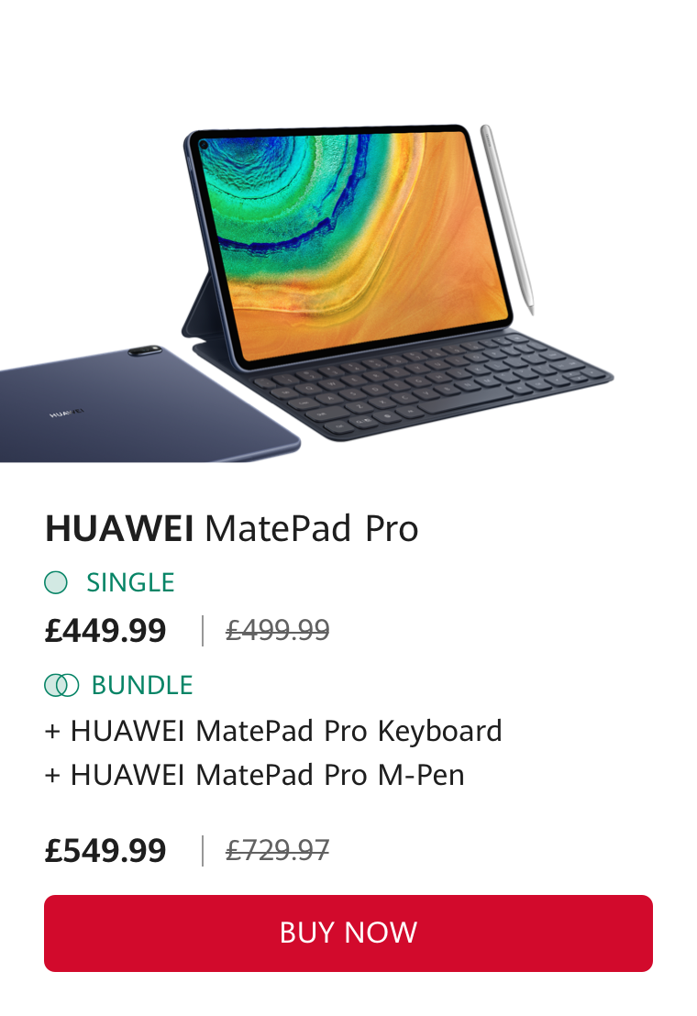
Task: Click the crossed-out £499.99 price
Action: 277,630
